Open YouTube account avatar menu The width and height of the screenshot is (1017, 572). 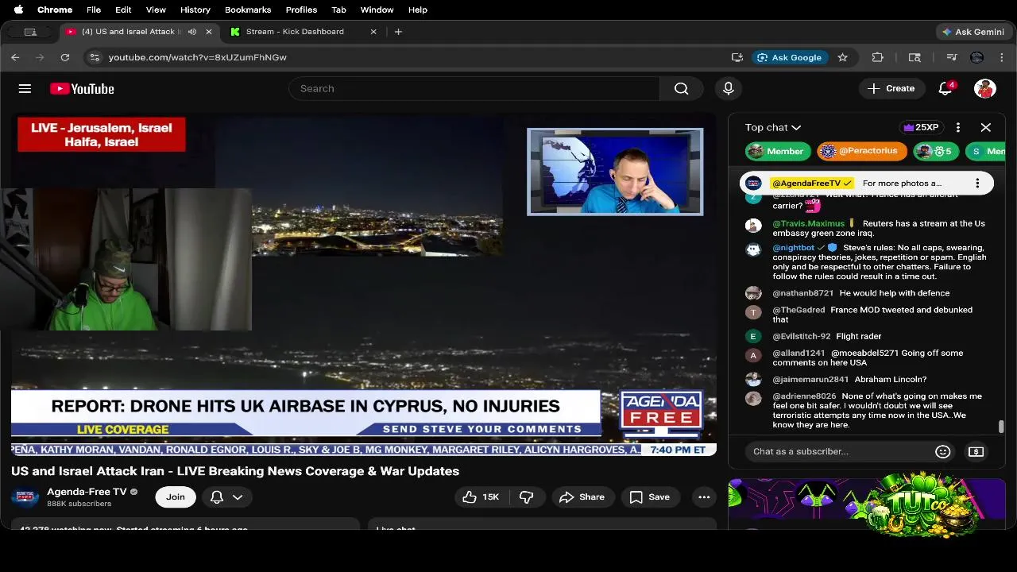tap(985, 88)
